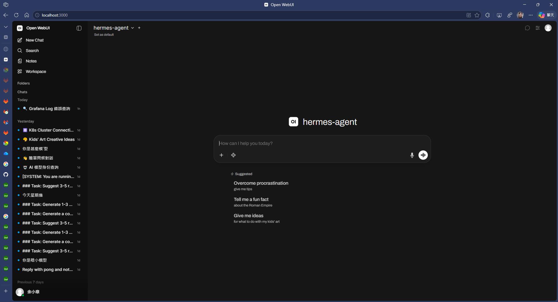Click the New Chat button
Image resolution: width=558 pixels, height=302 pixels.
pyautogui.click(x=35, y=40)
